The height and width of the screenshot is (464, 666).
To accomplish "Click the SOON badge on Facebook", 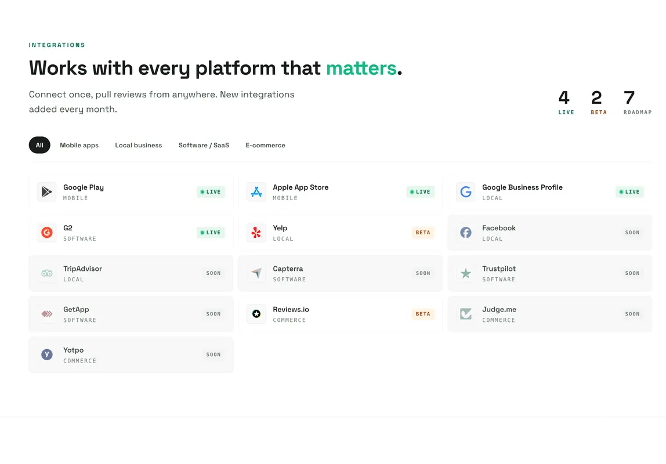I will click(632, 233).
